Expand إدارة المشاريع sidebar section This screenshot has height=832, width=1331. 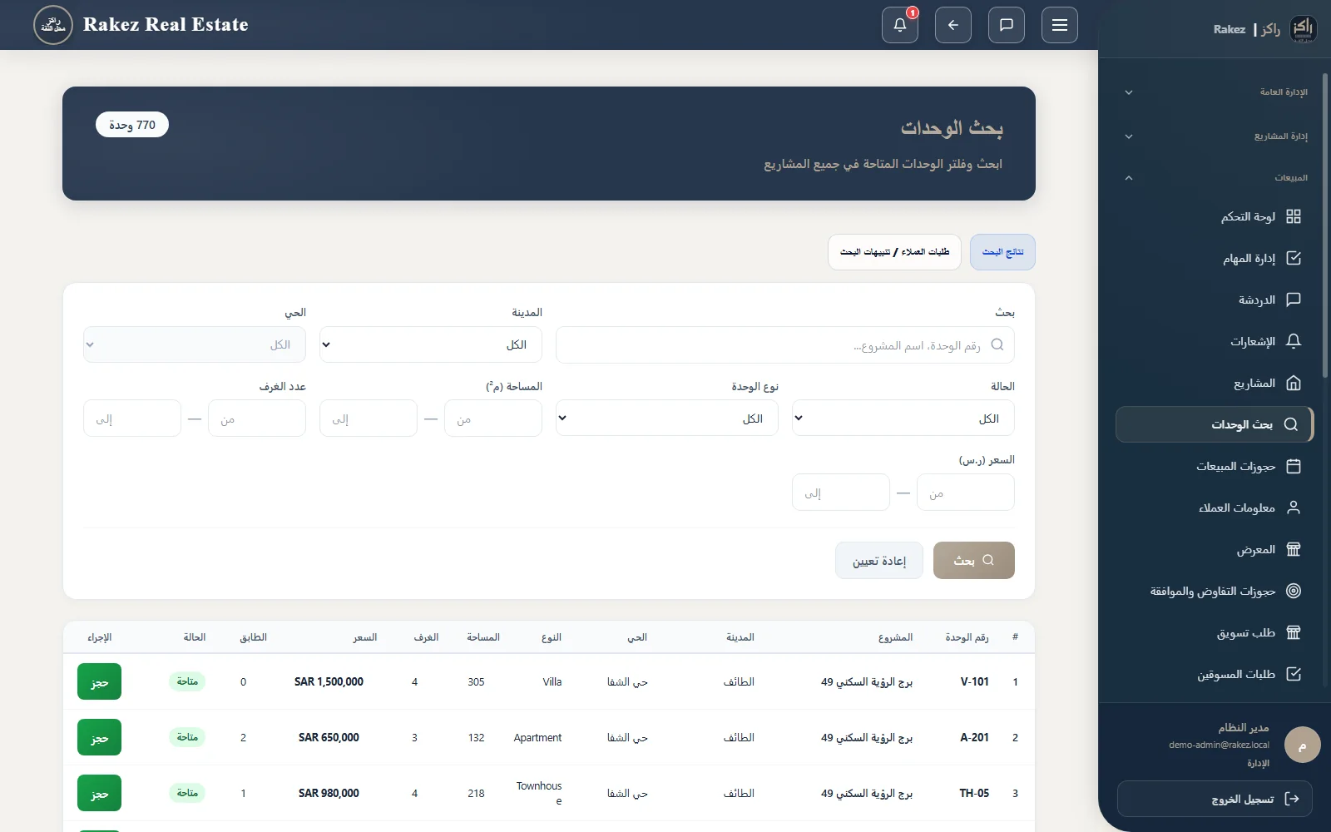coord(1215,136)
